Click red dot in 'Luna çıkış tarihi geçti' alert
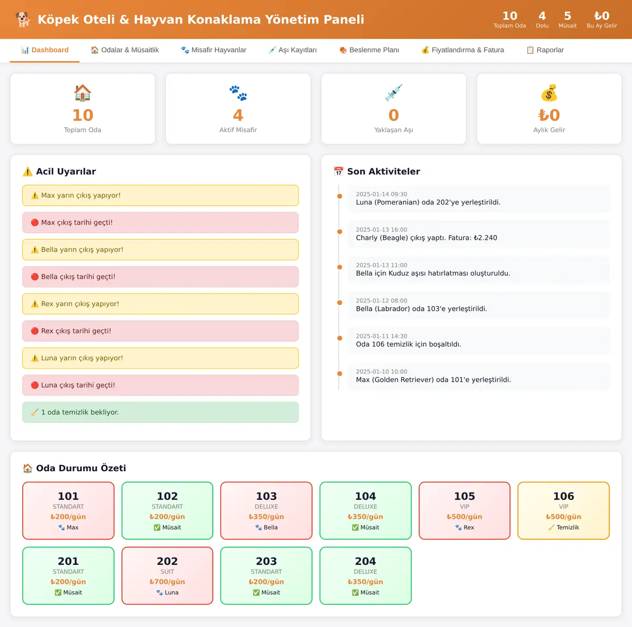632x627 pixels. point(35,385)
